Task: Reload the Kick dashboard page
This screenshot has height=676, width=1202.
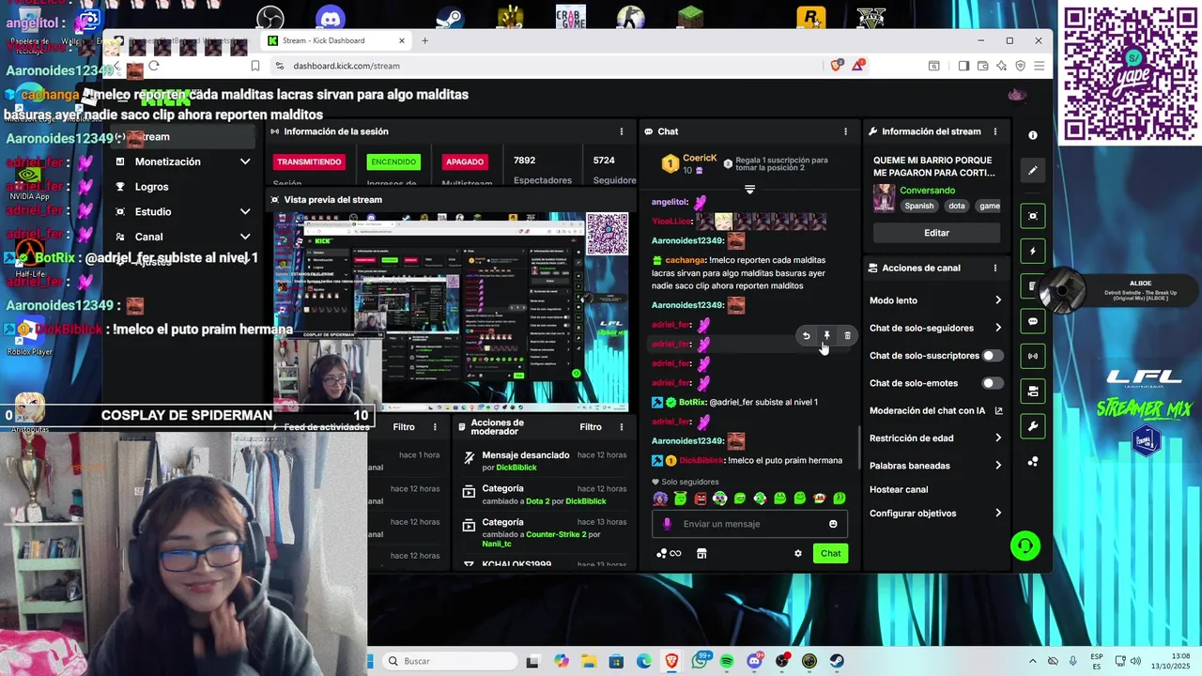Action: tap(154, 66)
